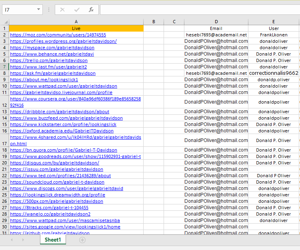
Task: Add a new sheet with plus icon
Action: pos(82,240)
